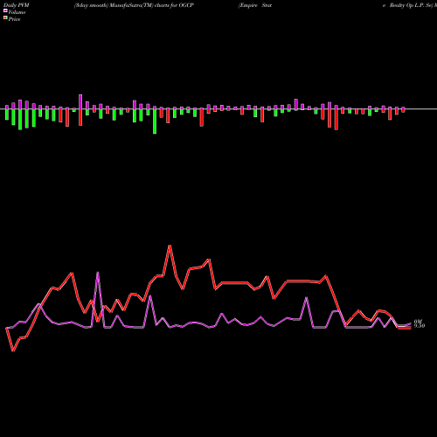Click the 'Volume' legend label
437x437 pixels.
[x=17, y=12]
